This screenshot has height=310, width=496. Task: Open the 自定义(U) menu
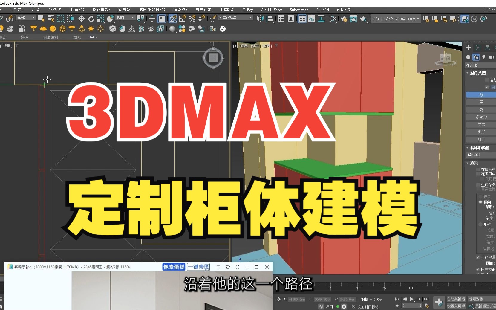click(204, 10)
